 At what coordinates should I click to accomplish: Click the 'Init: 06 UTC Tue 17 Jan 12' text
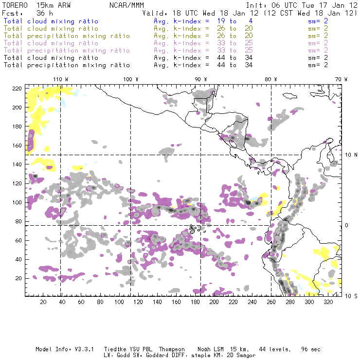pos(302,5)
